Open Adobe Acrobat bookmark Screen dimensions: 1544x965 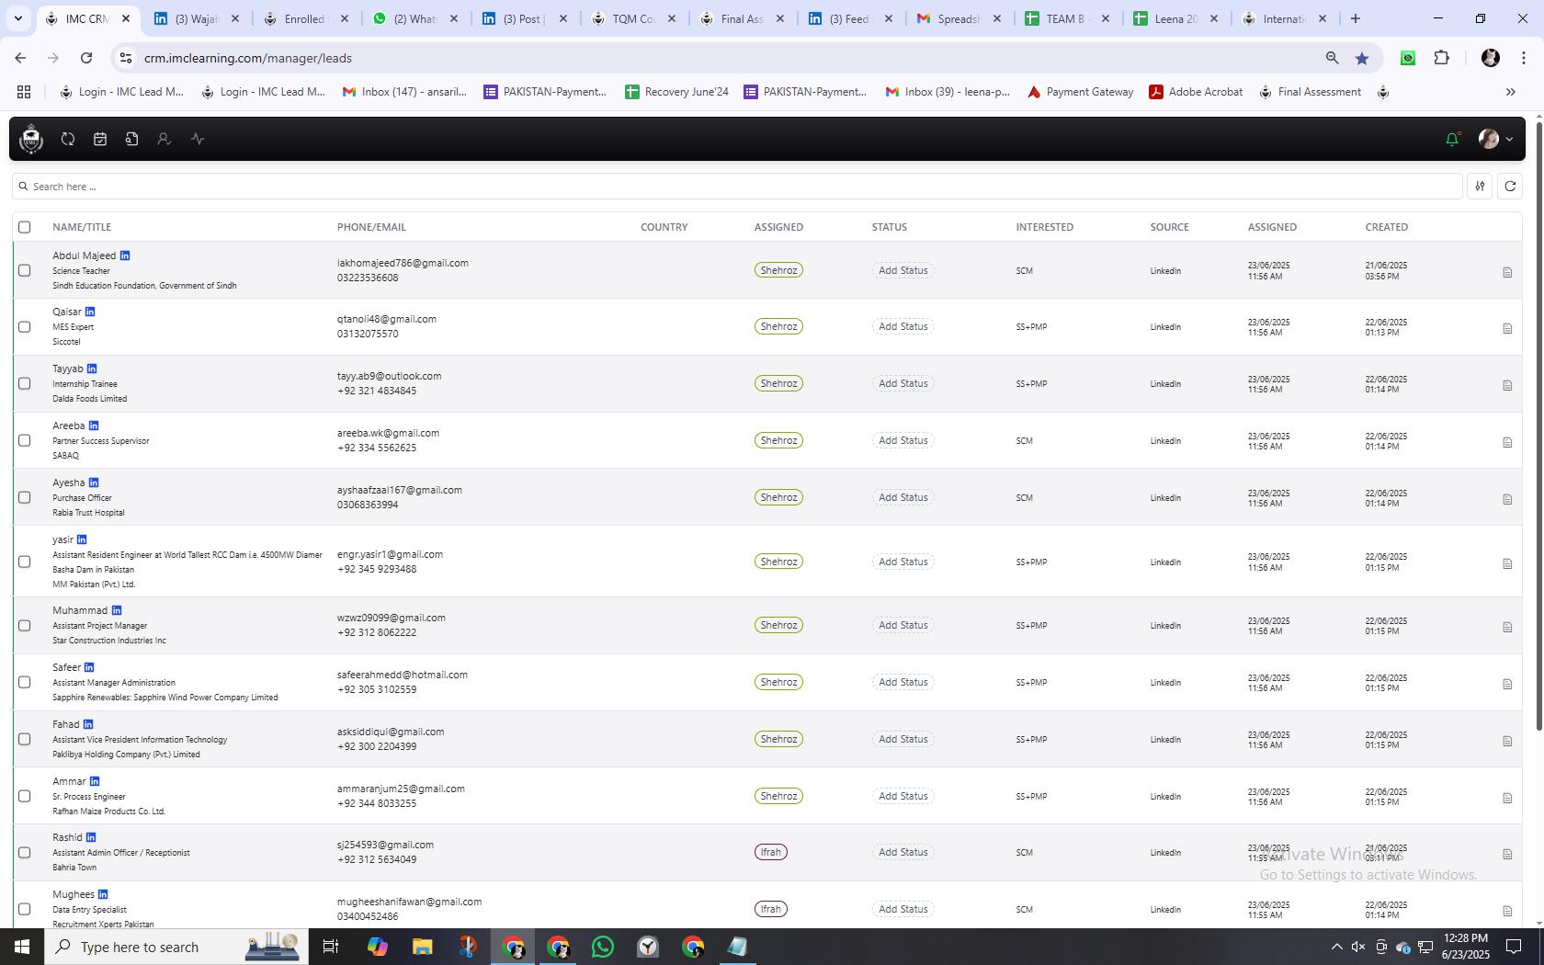click(1196, 92)
